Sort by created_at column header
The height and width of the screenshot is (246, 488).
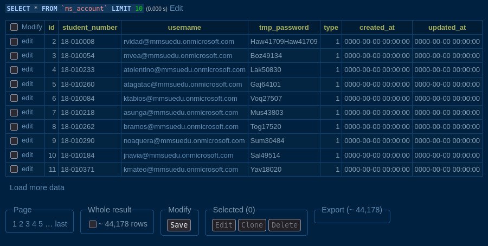(x=377, y=27)
